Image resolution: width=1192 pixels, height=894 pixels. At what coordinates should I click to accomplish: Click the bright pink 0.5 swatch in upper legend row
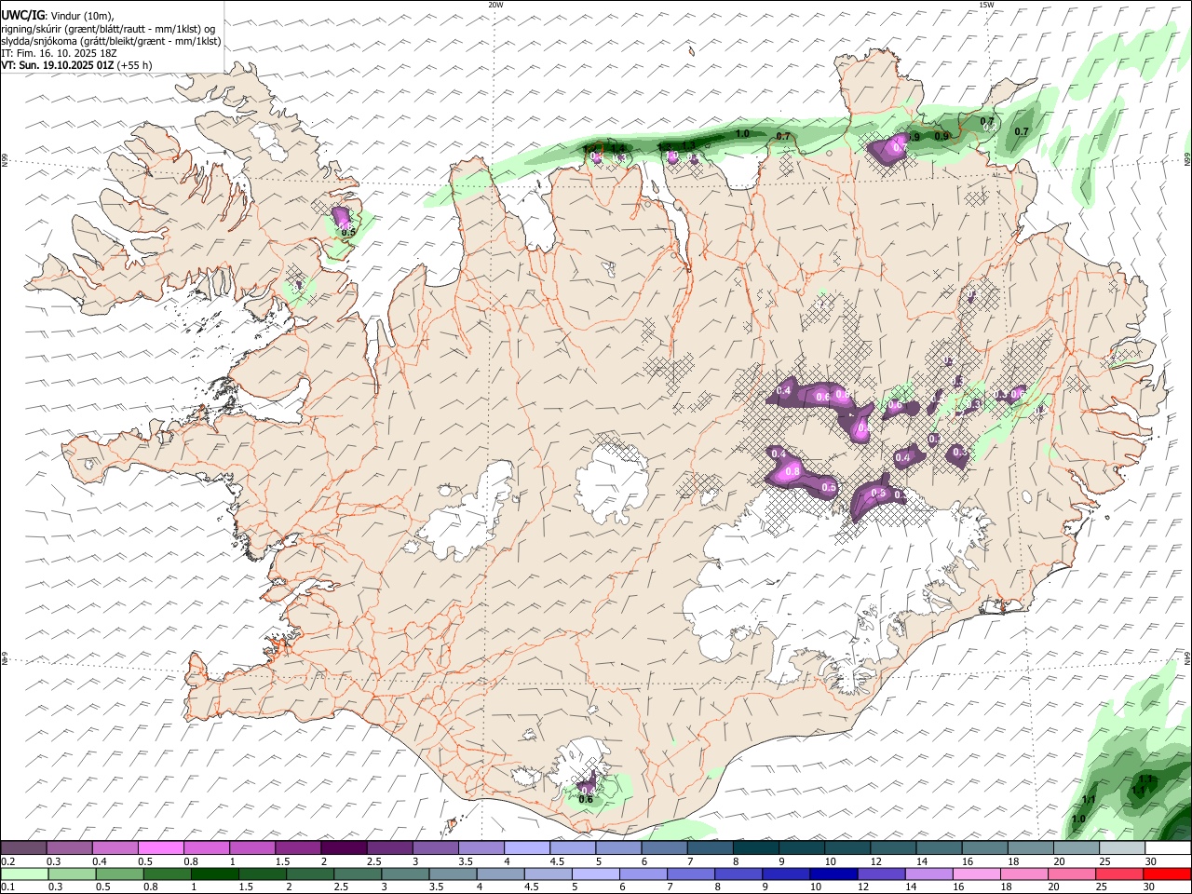160,847
